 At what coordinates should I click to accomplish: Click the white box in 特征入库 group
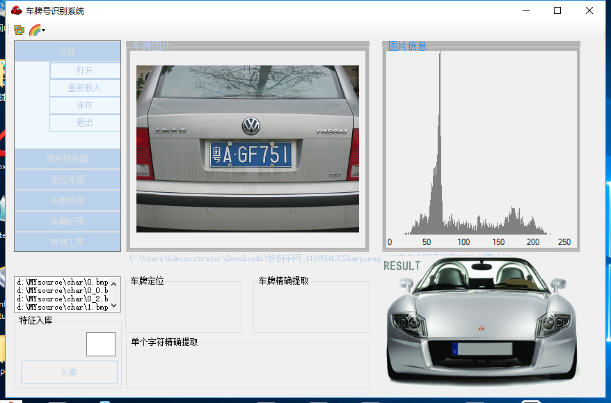[101, 344]
